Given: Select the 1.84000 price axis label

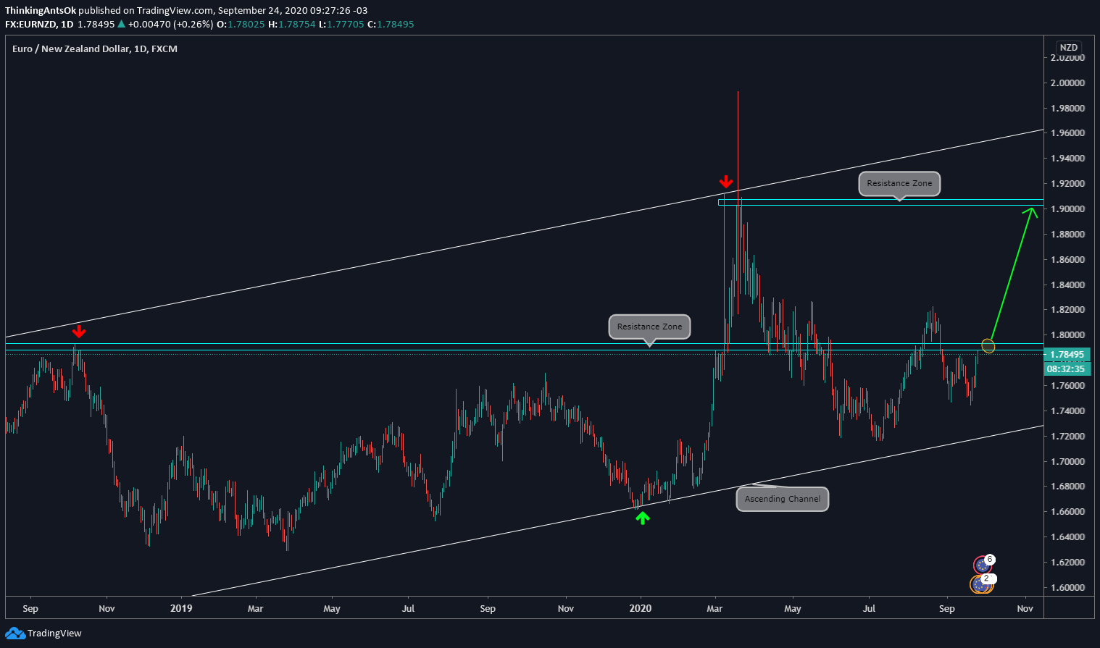Looking at the screenshot, I should [x=1067, y=285].
